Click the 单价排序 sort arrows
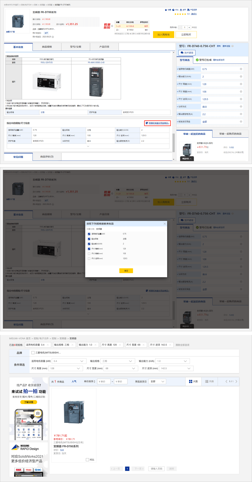 coord(94,382)
